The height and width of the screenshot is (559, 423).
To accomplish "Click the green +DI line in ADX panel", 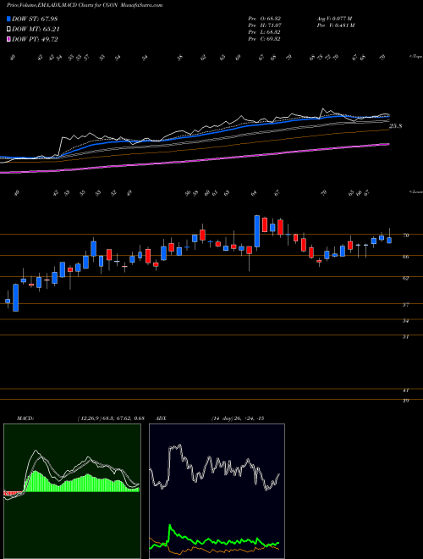I will tap(214, 540).
